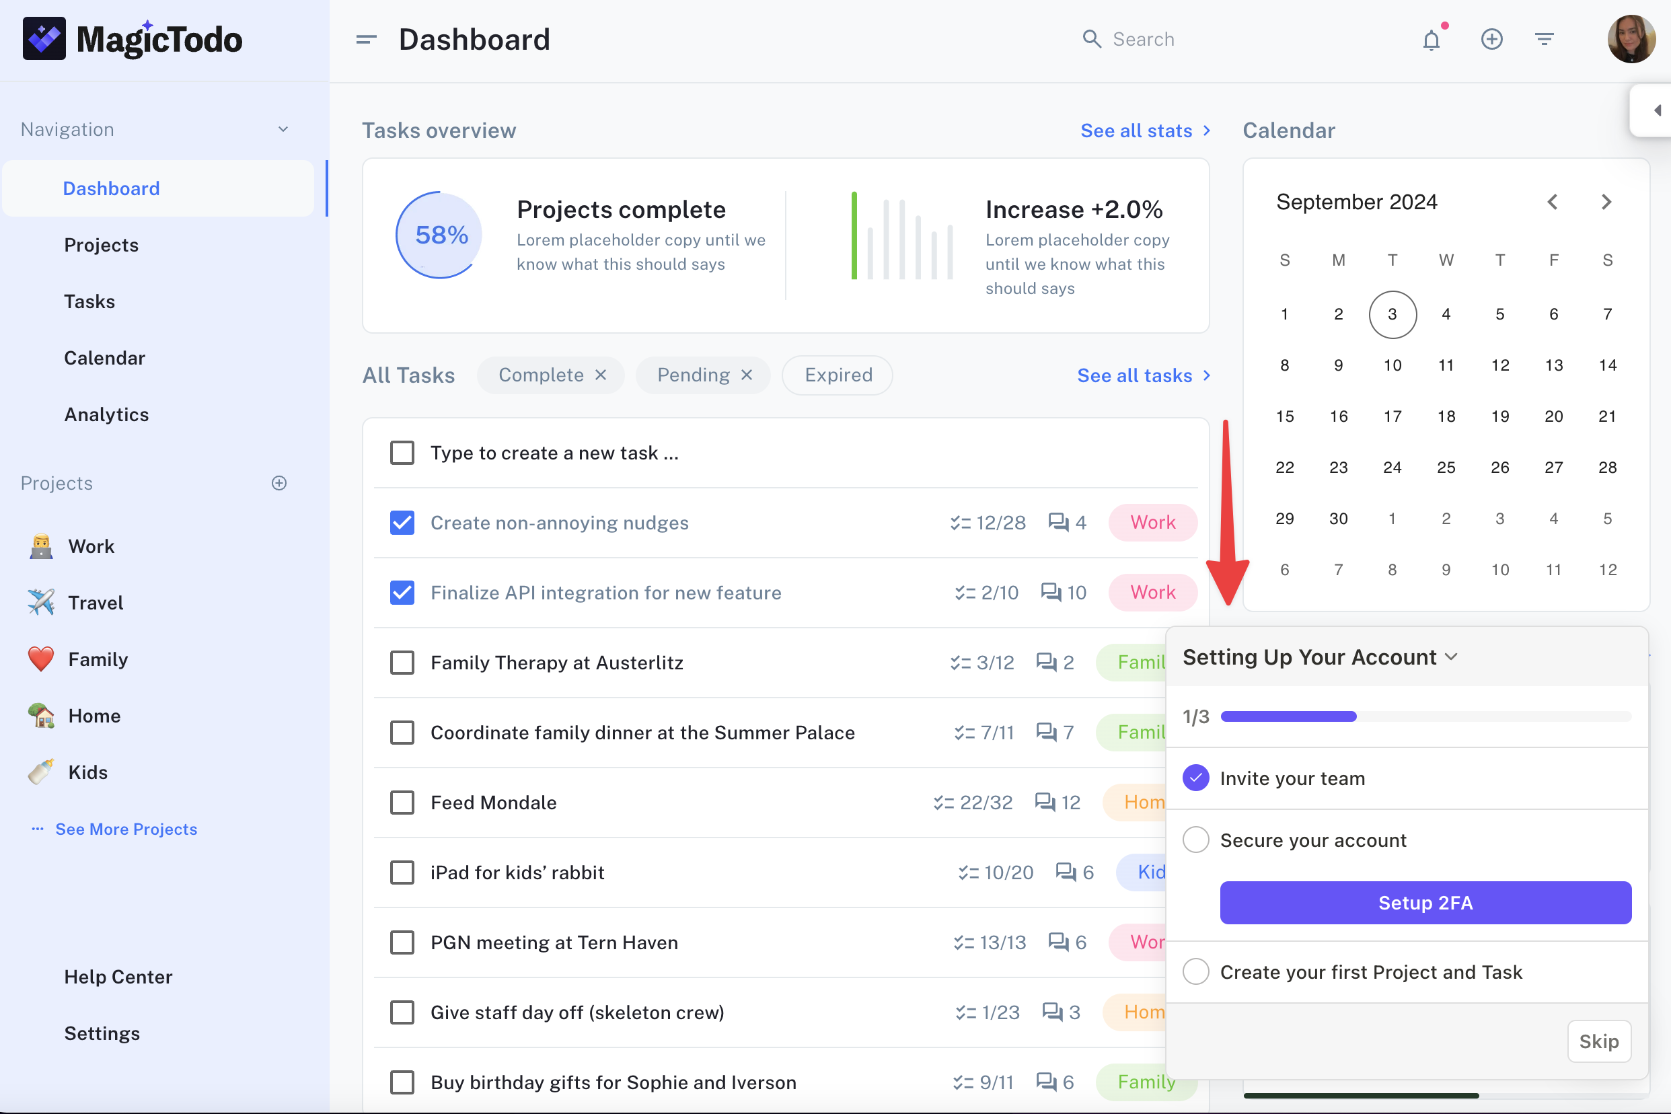Image resolution: width=1671 pixels, height=1114 pixels.
Task: Select the Projects navigation item
Action: (101, 244)
